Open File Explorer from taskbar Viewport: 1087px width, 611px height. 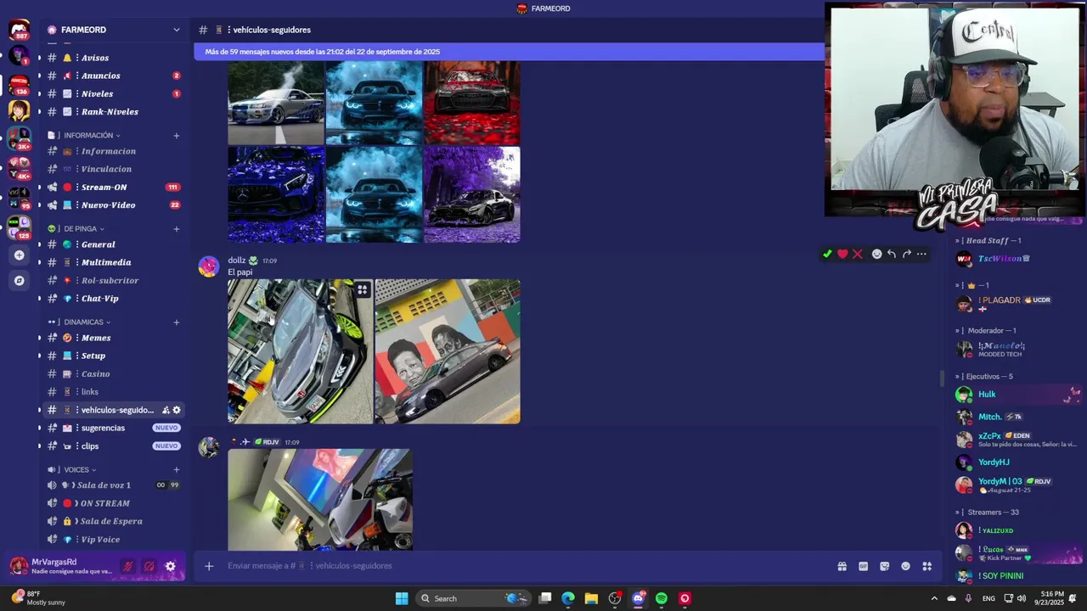click(591, 598)
